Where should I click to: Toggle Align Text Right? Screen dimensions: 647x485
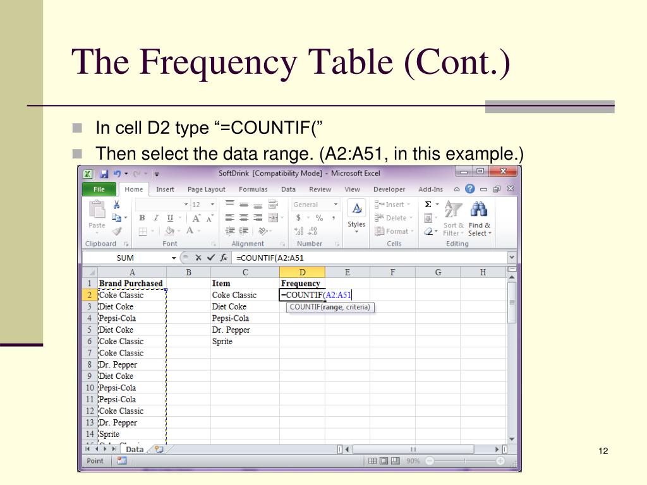tap(258, 218)
